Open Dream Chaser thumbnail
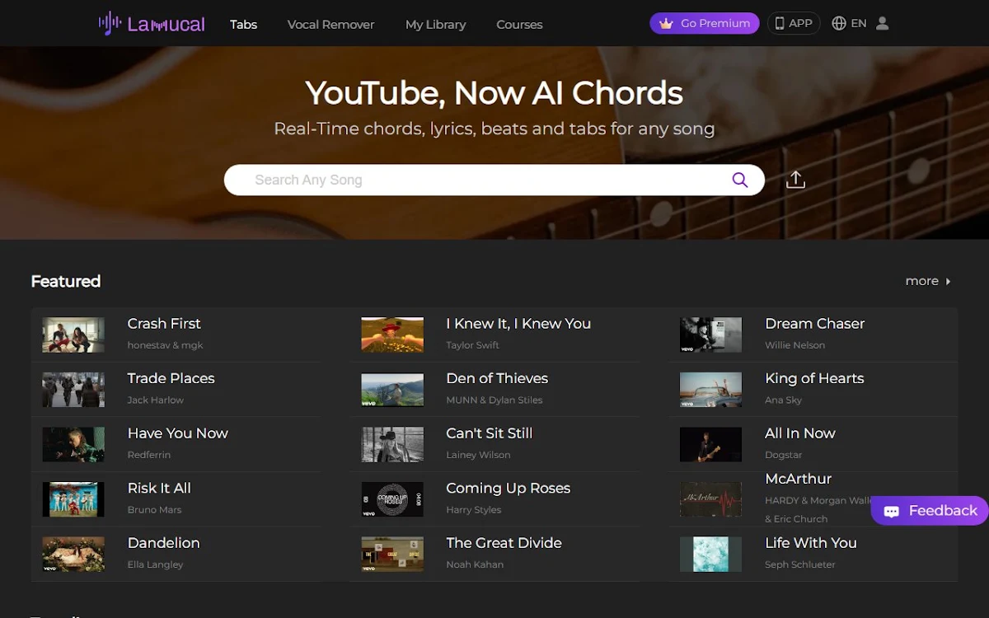This screenshot has width=989, height=618. 710,335
